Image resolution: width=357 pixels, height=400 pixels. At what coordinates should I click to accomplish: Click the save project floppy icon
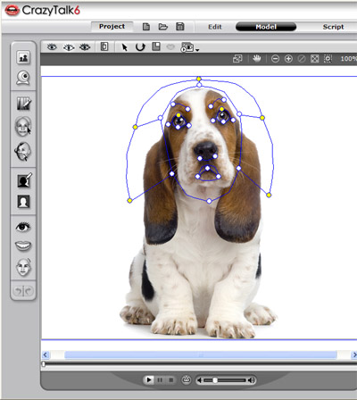click(180, 27)
